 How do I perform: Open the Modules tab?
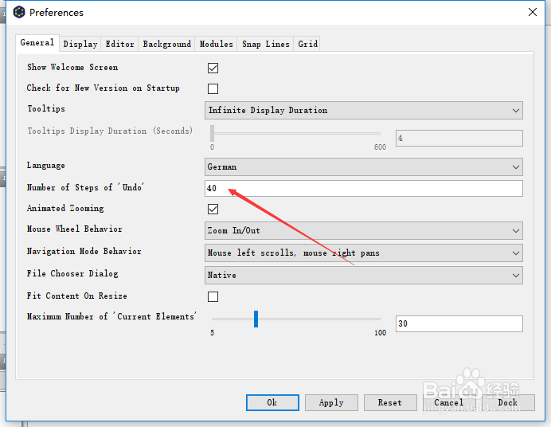tap(216, 45)
